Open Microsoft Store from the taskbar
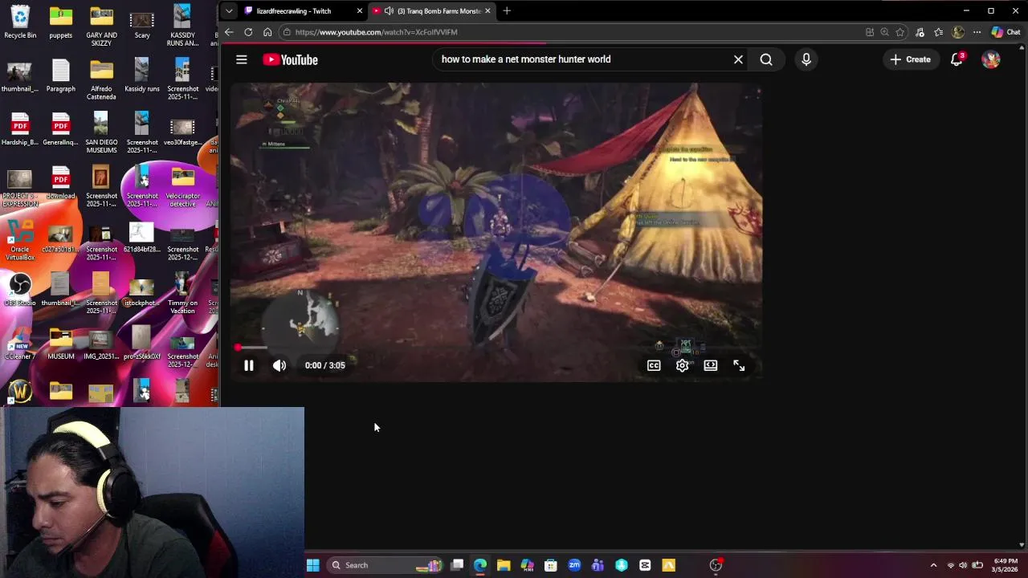 [551, 565]
